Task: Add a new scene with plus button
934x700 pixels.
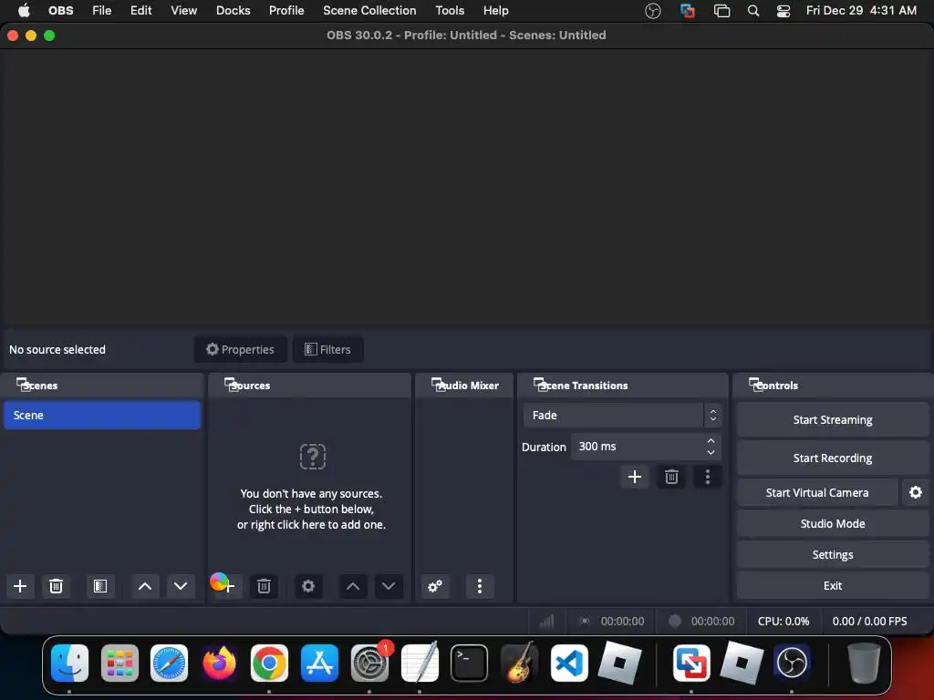Action: coord(20,586)
